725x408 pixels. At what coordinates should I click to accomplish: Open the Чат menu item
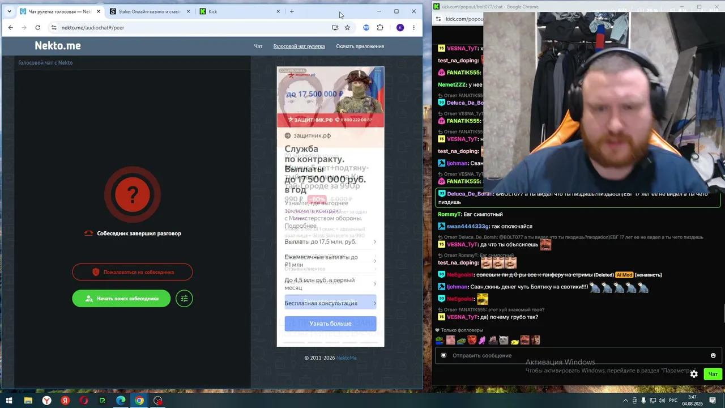[258, 46]
